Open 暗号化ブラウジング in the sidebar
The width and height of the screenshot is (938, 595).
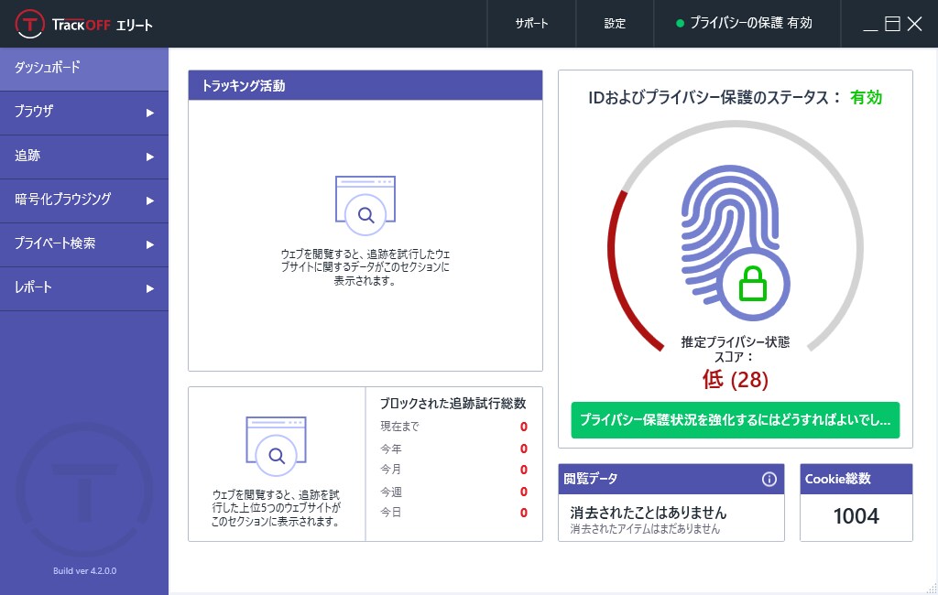[84, 200]
